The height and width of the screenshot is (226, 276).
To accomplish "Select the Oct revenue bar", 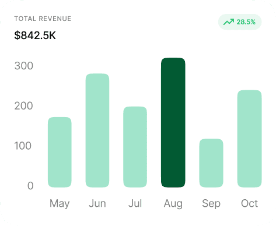I will point(249,139).
